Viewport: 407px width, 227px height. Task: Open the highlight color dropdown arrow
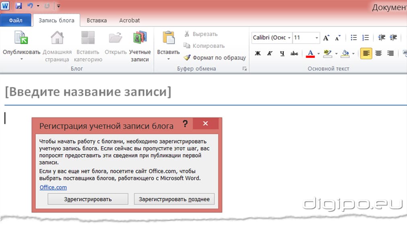[336, 54]
